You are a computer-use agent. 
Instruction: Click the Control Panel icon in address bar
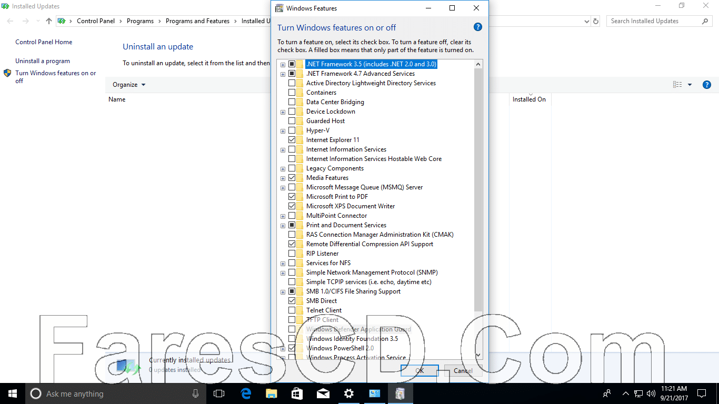(x=62, y=21)
